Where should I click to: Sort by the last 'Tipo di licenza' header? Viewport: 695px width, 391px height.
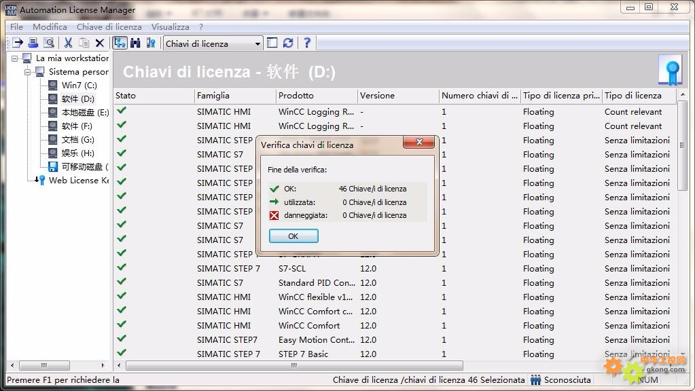click(639, 96)
